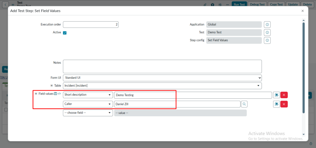
Task: Click info icon next to Application field
Action: pyautogui.click(x=267, y=24)
